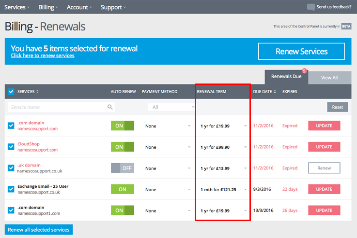
Task: Click the '26 days' expiry text
Action: [290, 210]
